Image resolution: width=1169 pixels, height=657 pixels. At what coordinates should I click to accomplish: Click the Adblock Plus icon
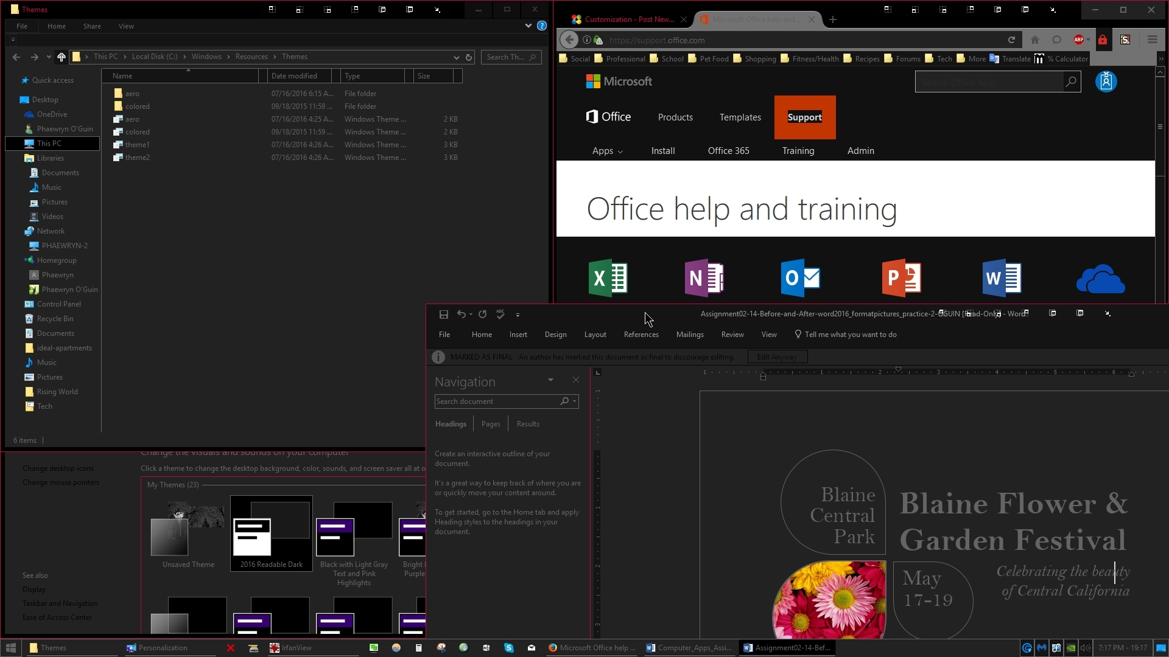1078,40
